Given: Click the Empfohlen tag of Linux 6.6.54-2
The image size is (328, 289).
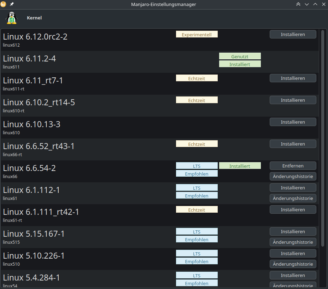Looking at the screenshot, I should 197,173.
